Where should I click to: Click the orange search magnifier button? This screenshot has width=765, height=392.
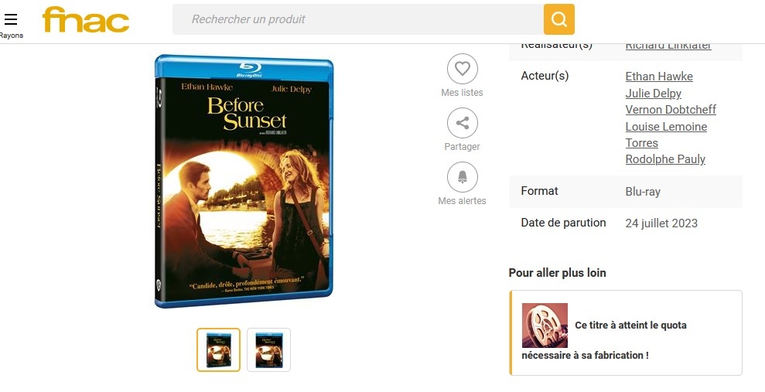coord(558,19)
